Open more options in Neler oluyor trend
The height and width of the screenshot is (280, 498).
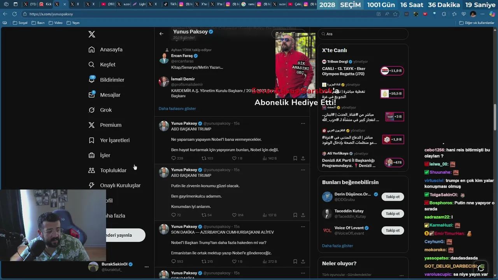[x=402, y=275]
